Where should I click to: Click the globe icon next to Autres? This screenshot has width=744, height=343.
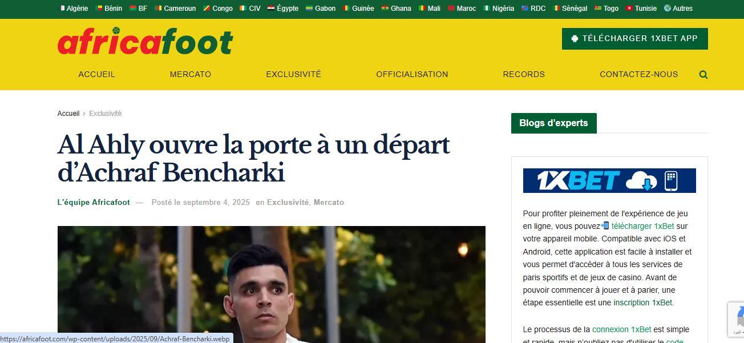[x=668, y=9]
